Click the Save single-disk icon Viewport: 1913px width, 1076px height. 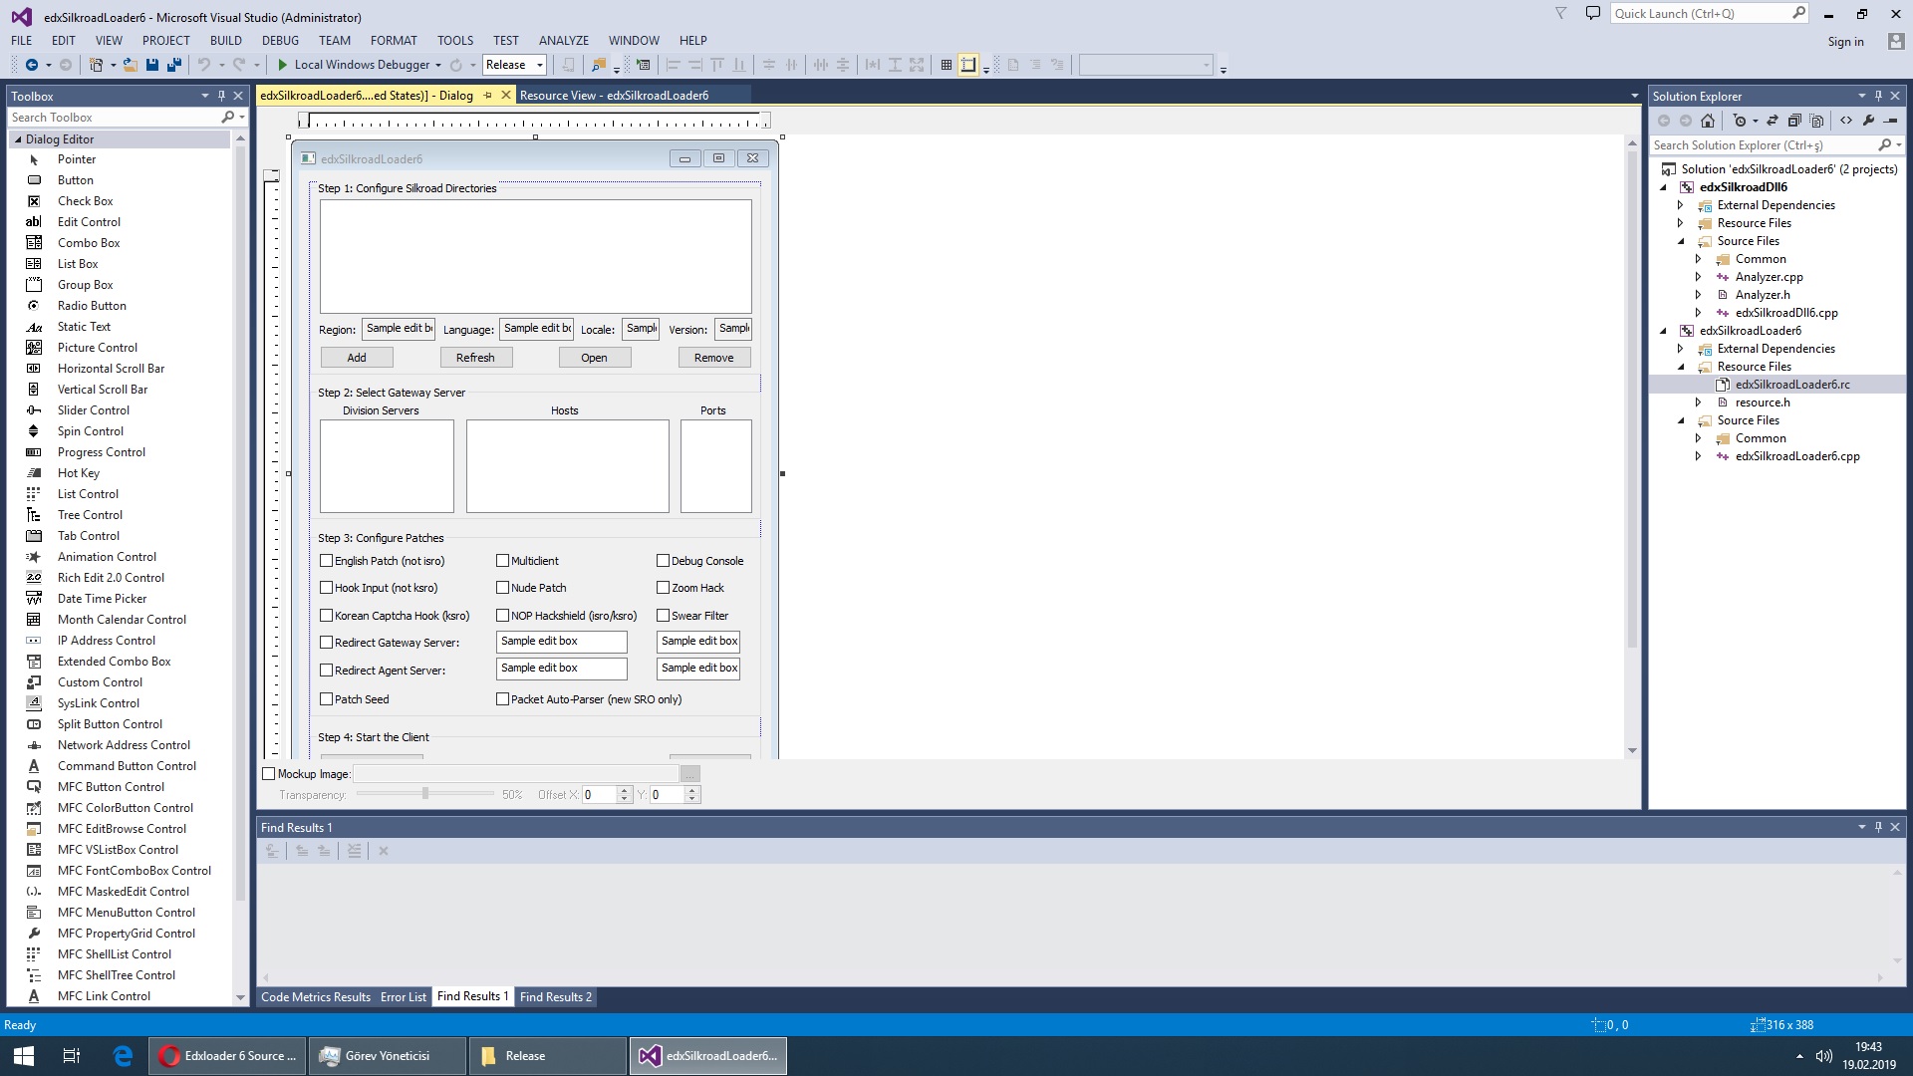tap(152, 65)
